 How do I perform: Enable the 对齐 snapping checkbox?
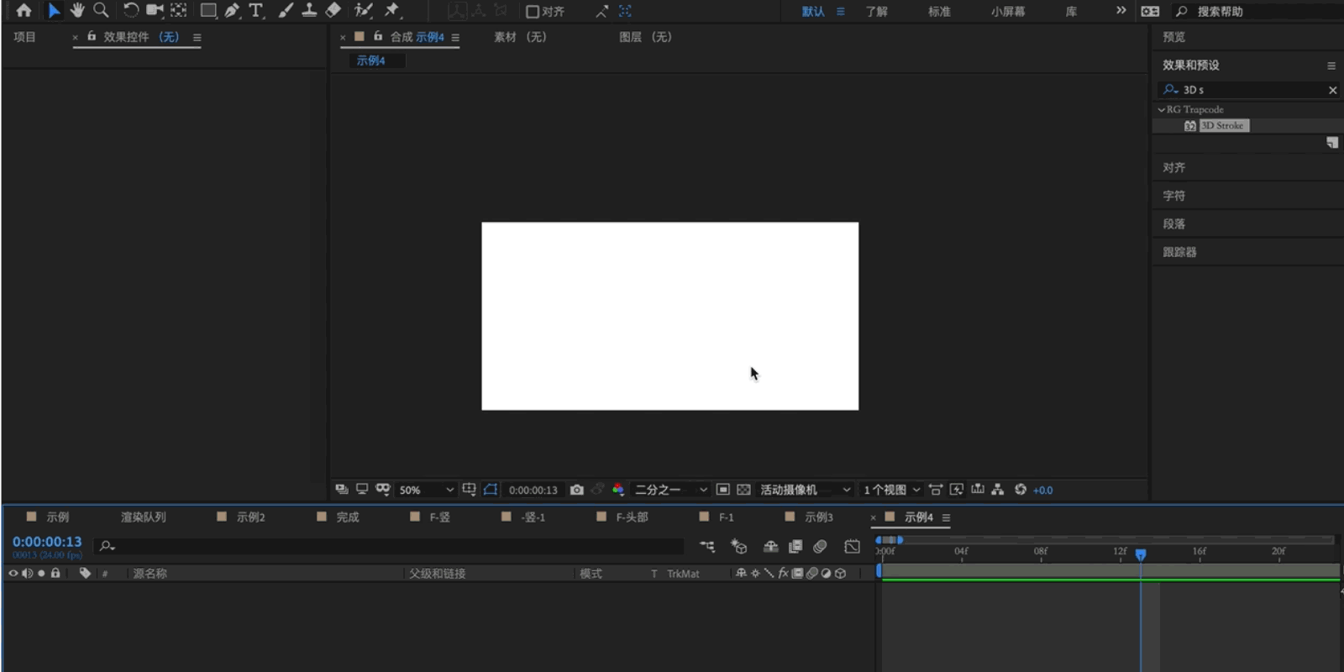click(x=532, y=12)
